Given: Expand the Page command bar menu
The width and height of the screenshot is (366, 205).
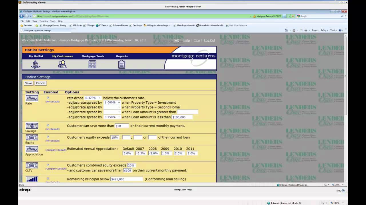Looking at the screenshot, I should [315, 30].
